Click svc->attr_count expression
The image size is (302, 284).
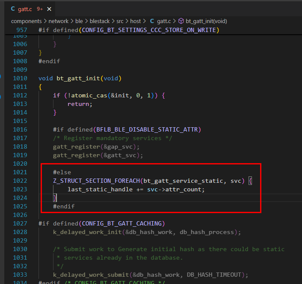click(x=174, y=189)
